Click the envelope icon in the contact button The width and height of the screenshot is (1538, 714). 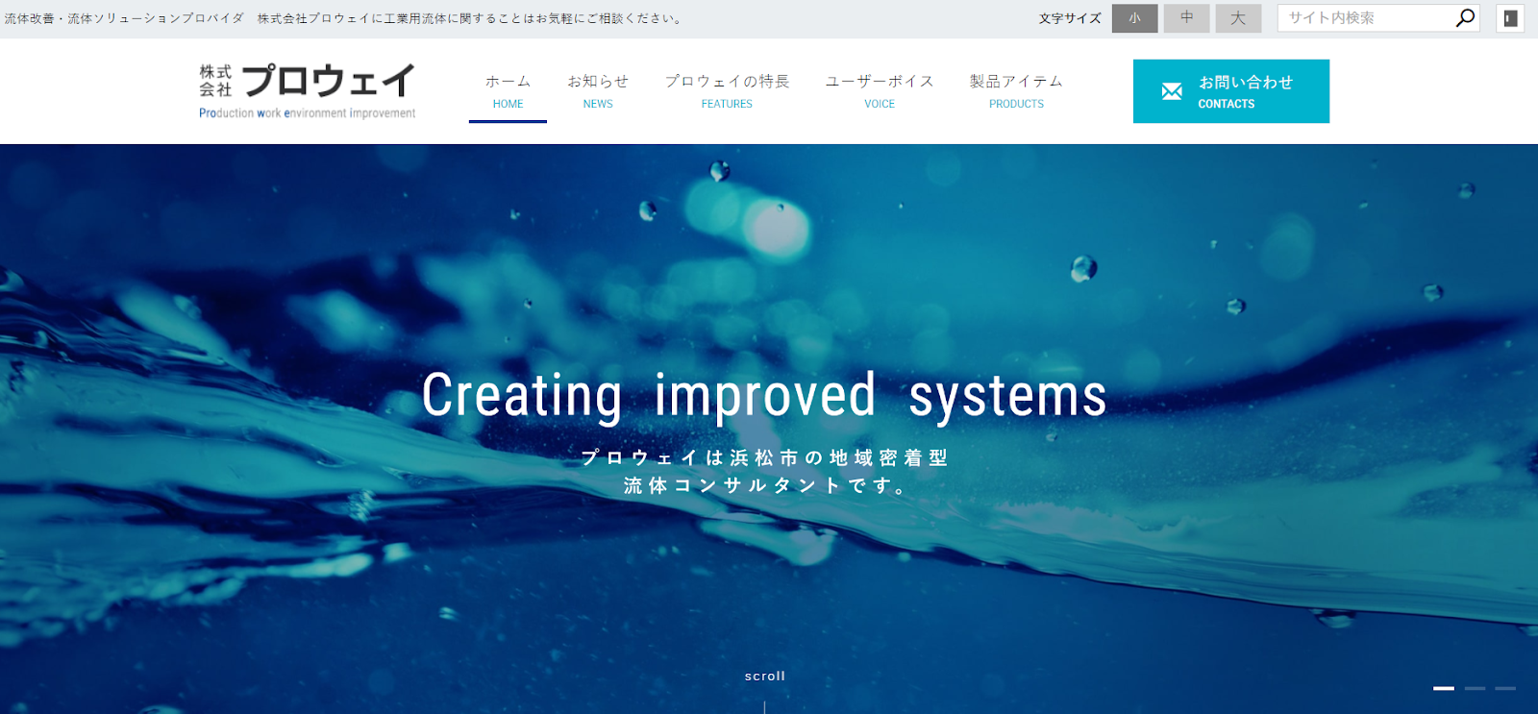(1172, 91)
